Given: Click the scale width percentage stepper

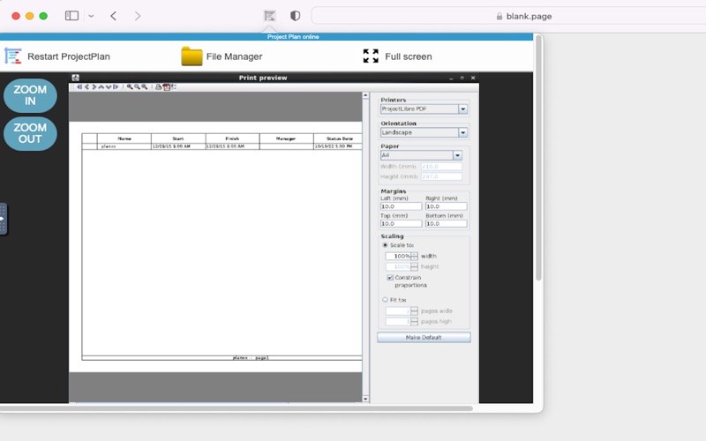Looking at the screenshot, I should click(414, 256).
